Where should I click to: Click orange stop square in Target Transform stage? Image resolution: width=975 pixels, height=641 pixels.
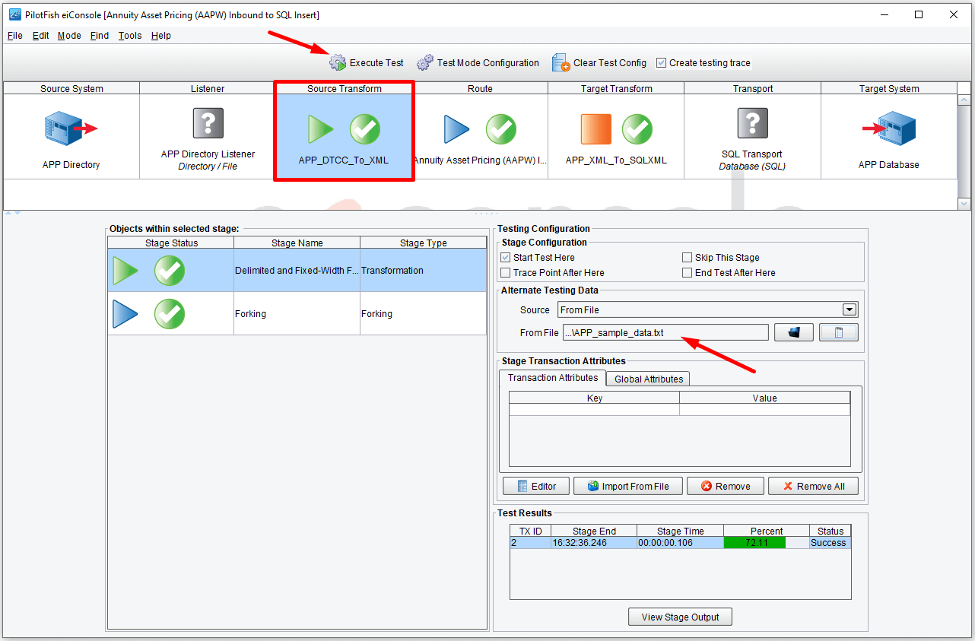pos(596,129)
